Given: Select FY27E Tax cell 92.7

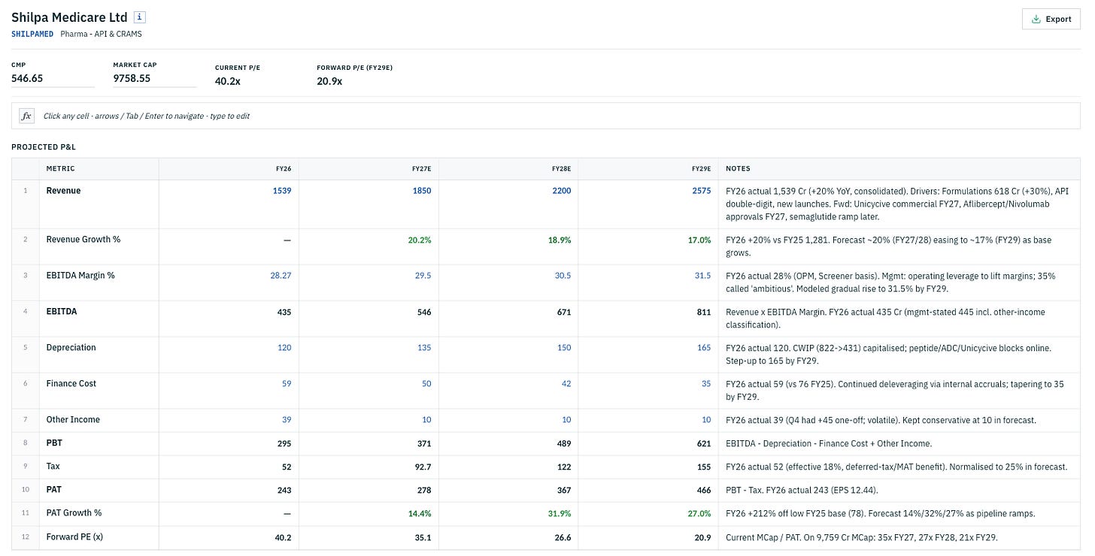Looking at the screenshot, I should pos(369,467).
